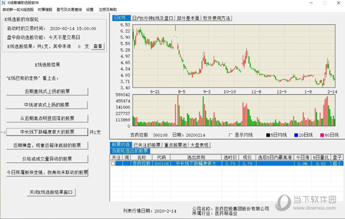Click the blue 20日线 color swatch

296,135
